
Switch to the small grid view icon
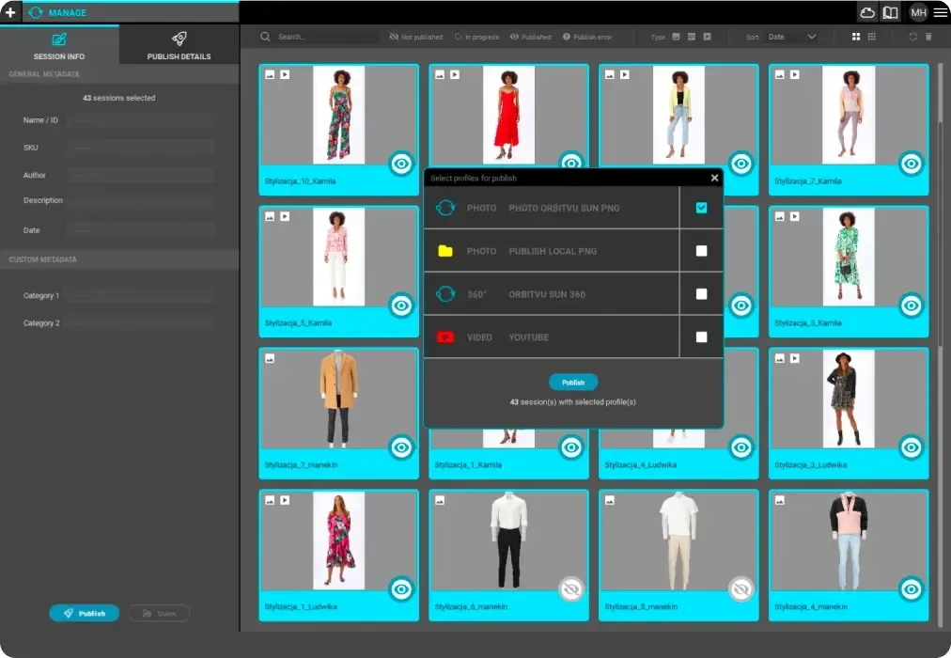point(872,37)
